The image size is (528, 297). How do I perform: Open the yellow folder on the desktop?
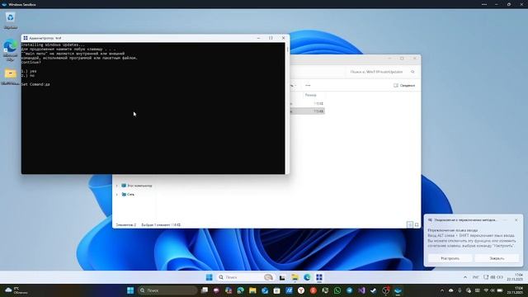(11, 77)
